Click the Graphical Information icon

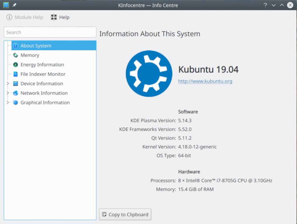tap(15, 103)
